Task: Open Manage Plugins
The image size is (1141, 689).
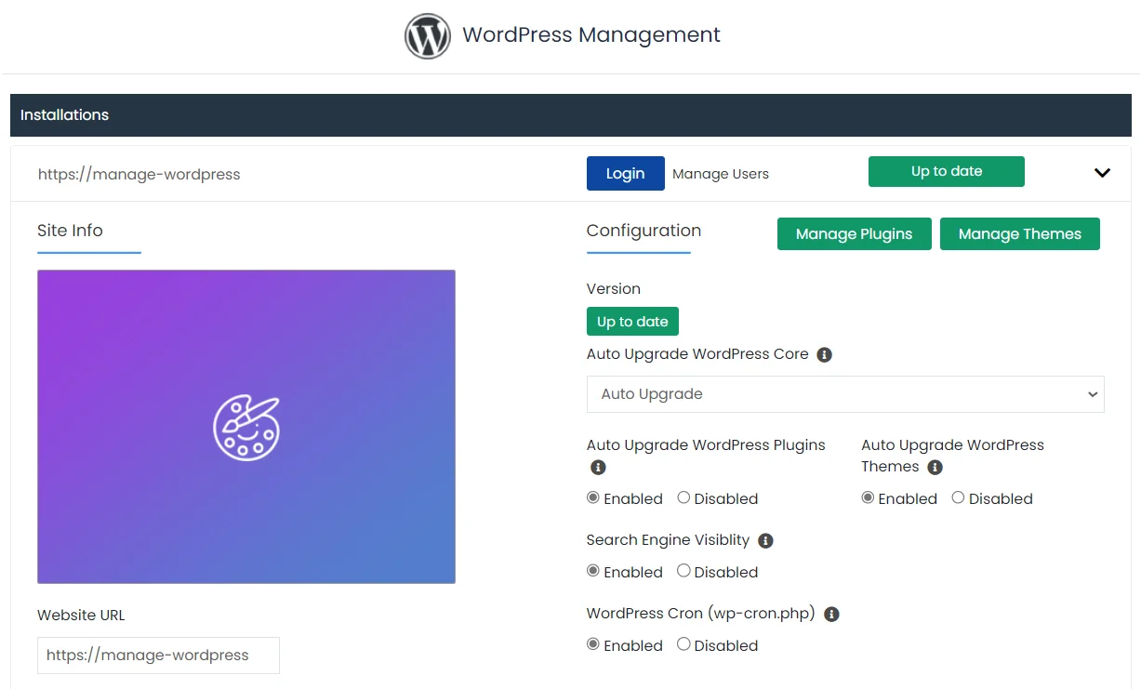Action: [x=854, y=234]
